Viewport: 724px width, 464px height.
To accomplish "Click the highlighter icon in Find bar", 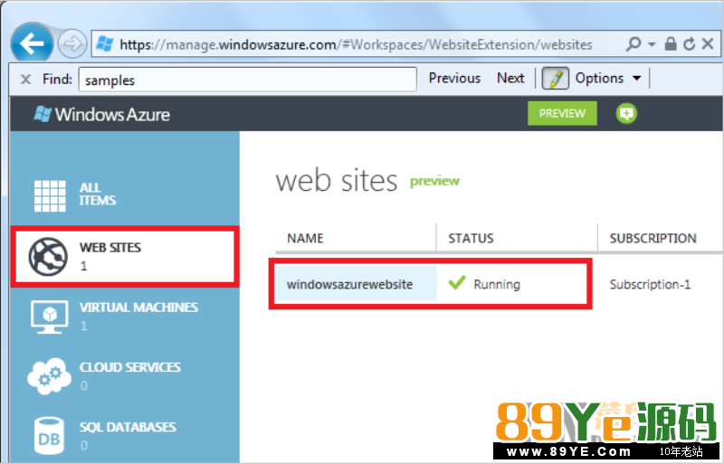I will (555, 79).
